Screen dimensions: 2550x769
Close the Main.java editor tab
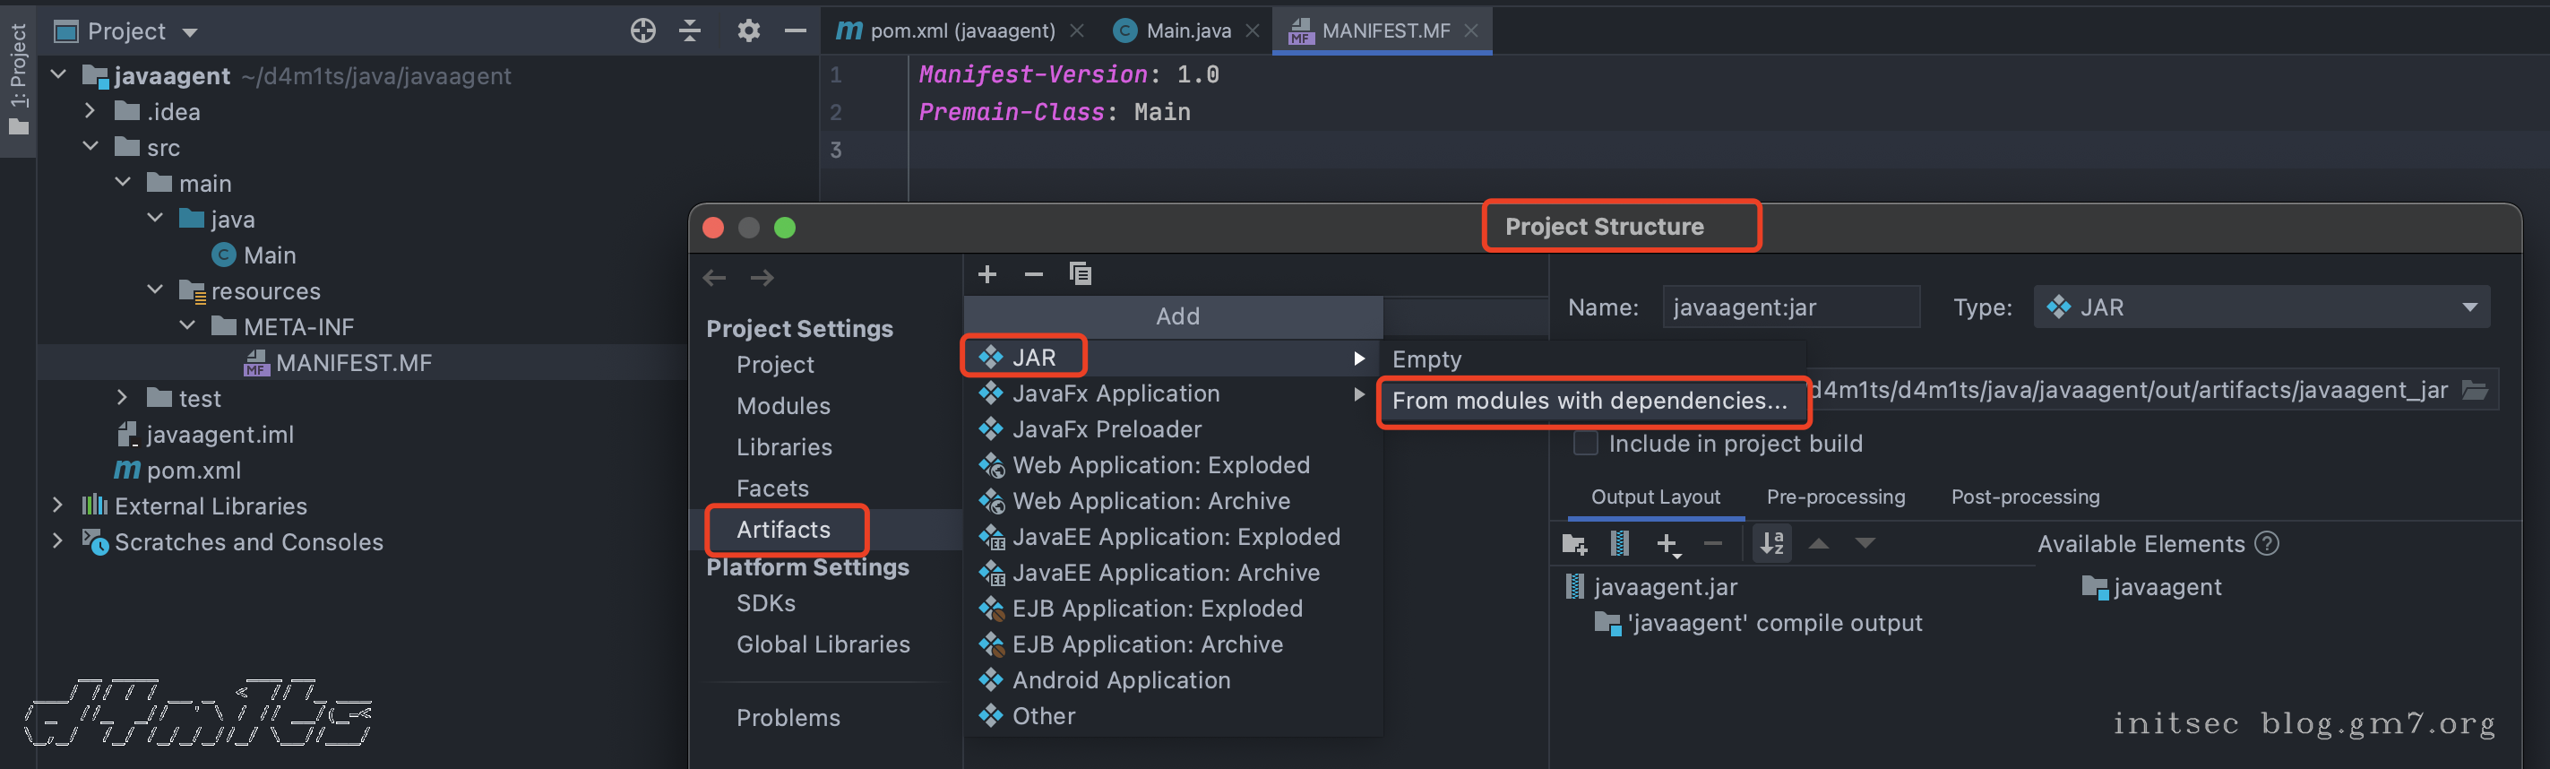[1253, 30]
